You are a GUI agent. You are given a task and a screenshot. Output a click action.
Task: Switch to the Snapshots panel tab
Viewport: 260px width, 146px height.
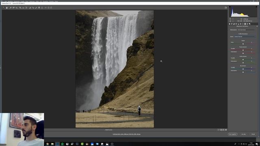[249, 24]
